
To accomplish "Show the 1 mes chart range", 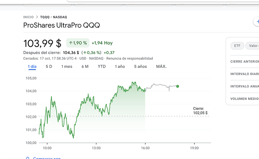I will point(66,66).
